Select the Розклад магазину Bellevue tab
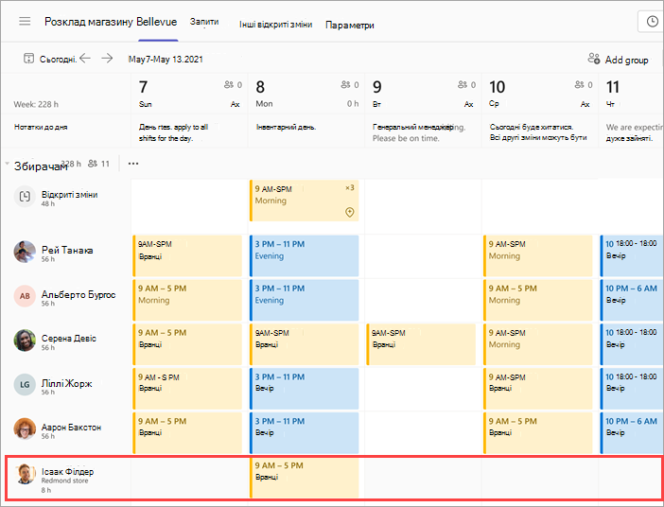 pyautogui.click(x=111, y=22)
